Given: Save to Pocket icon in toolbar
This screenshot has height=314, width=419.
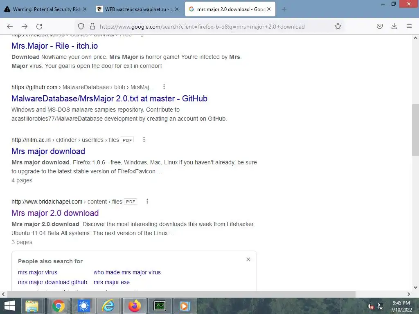Looking at the screenshot, I should (380, 26).
